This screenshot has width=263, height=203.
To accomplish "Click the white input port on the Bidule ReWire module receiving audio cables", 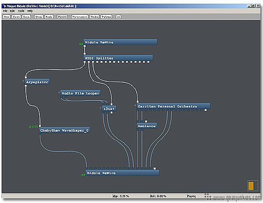I will (x=155, y=169).
